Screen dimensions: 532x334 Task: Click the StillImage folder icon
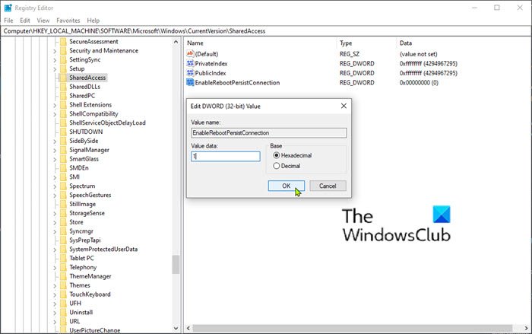[63, 204]
